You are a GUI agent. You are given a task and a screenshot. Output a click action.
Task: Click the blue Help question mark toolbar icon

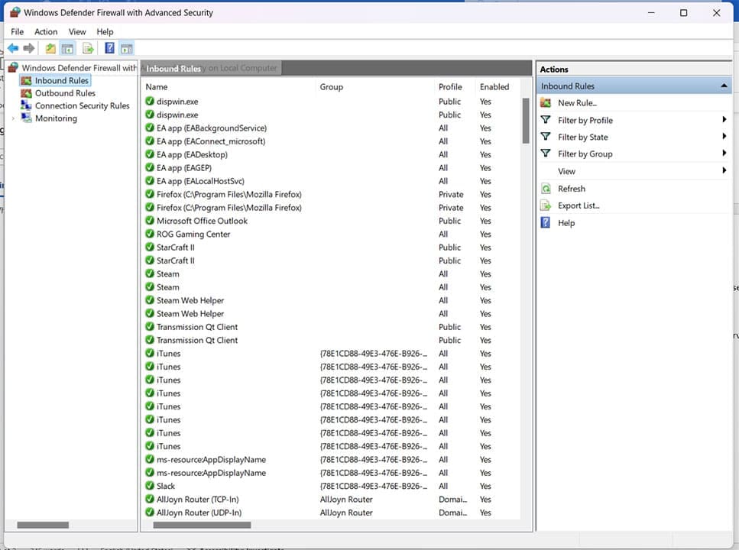click(x=109, y=48)
